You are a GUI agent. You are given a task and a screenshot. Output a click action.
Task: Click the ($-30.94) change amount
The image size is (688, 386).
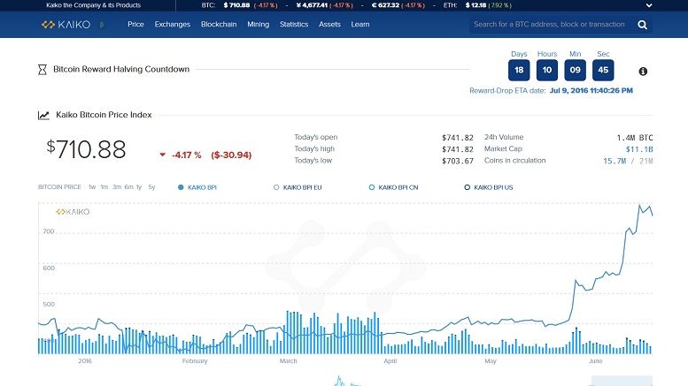(x=231, y=155)
